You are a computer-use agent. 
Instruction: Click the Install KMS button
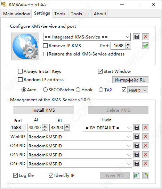(44, 110)
